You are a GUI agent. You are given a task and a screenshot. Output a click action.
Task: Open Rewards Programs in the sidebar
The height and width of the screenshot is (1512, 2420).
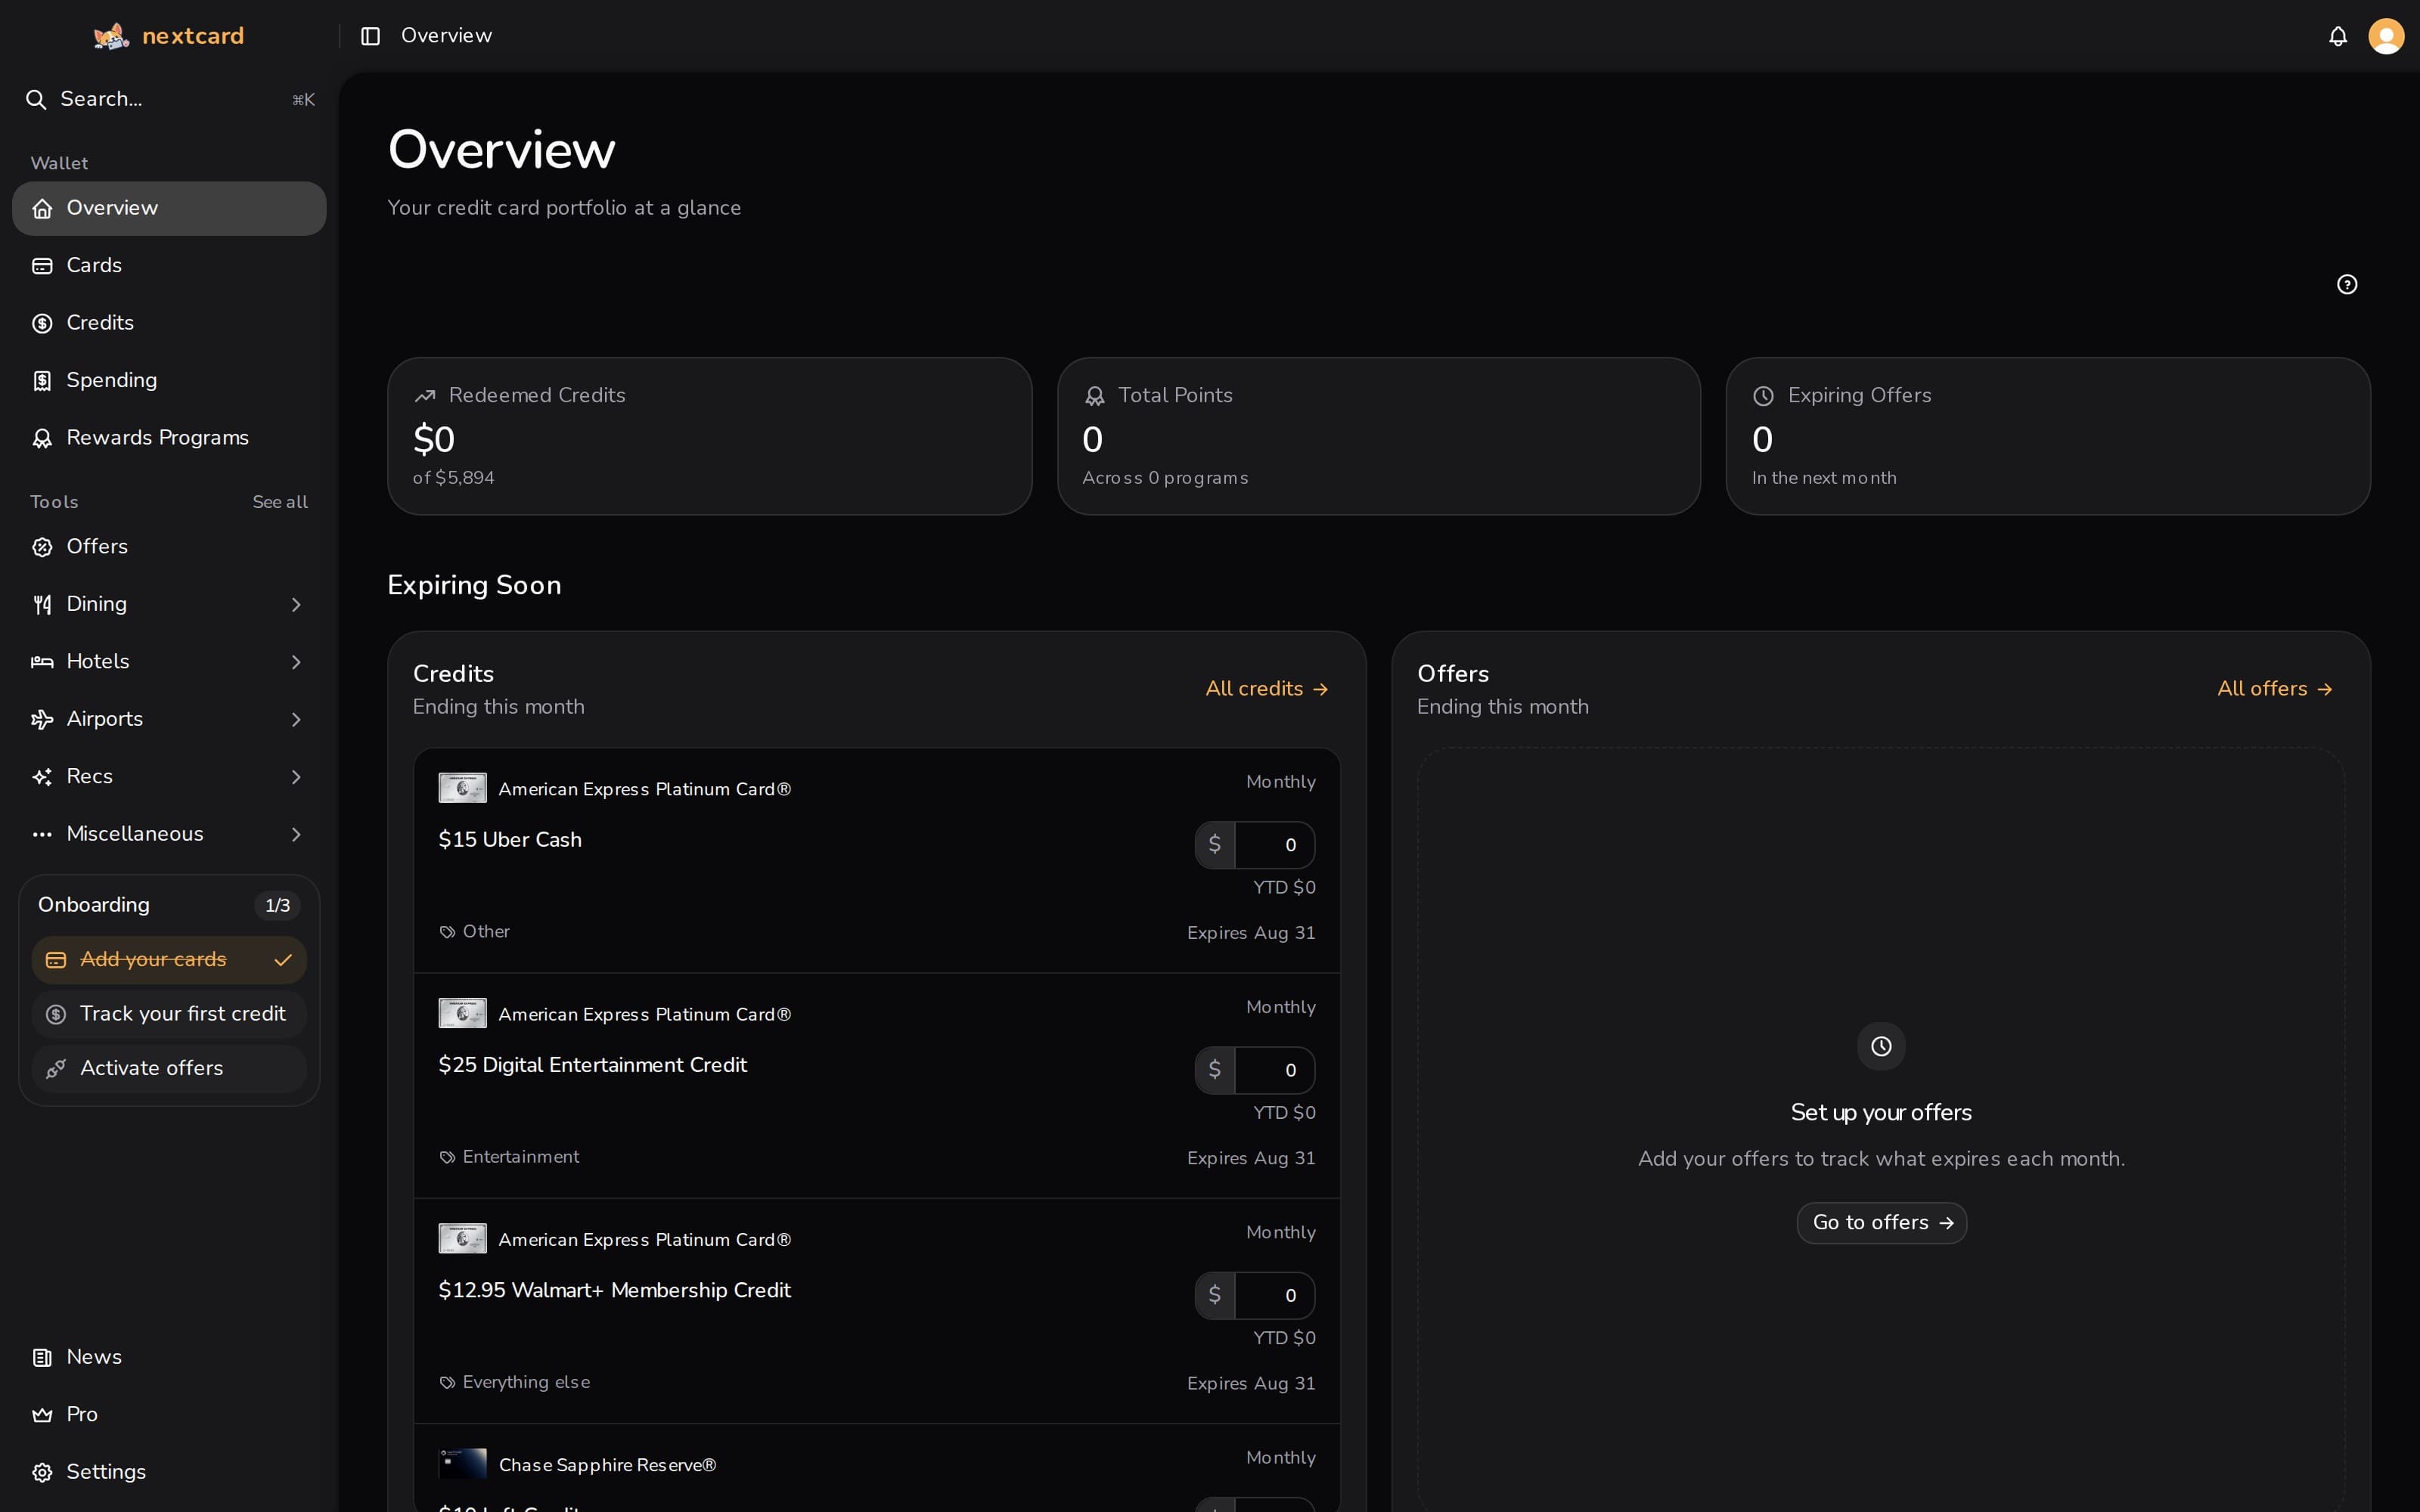(169, 438)
